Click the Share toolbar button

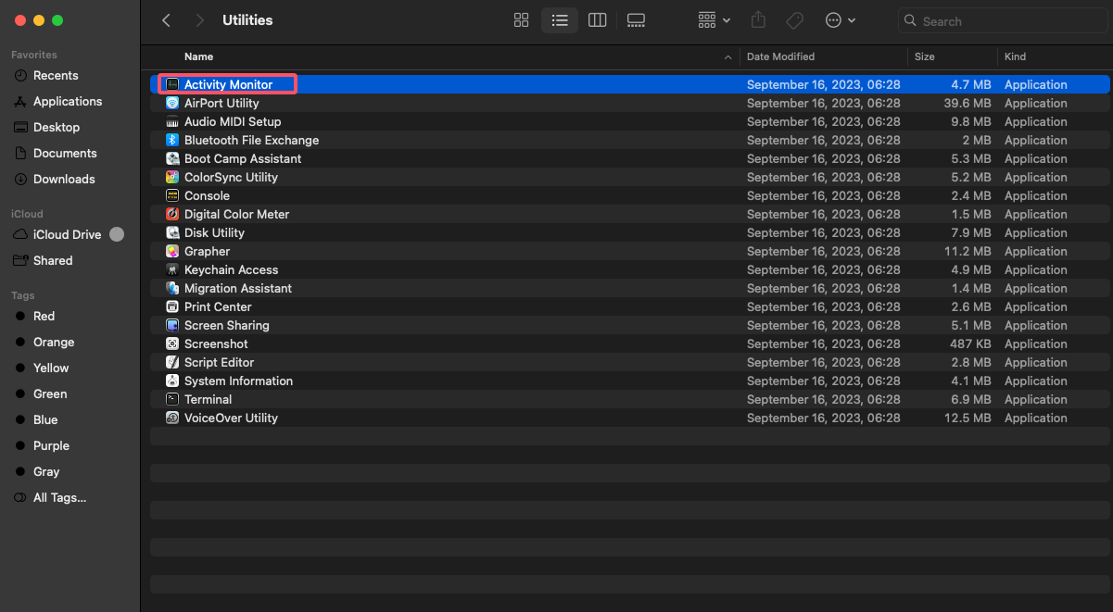pos(758,20)
